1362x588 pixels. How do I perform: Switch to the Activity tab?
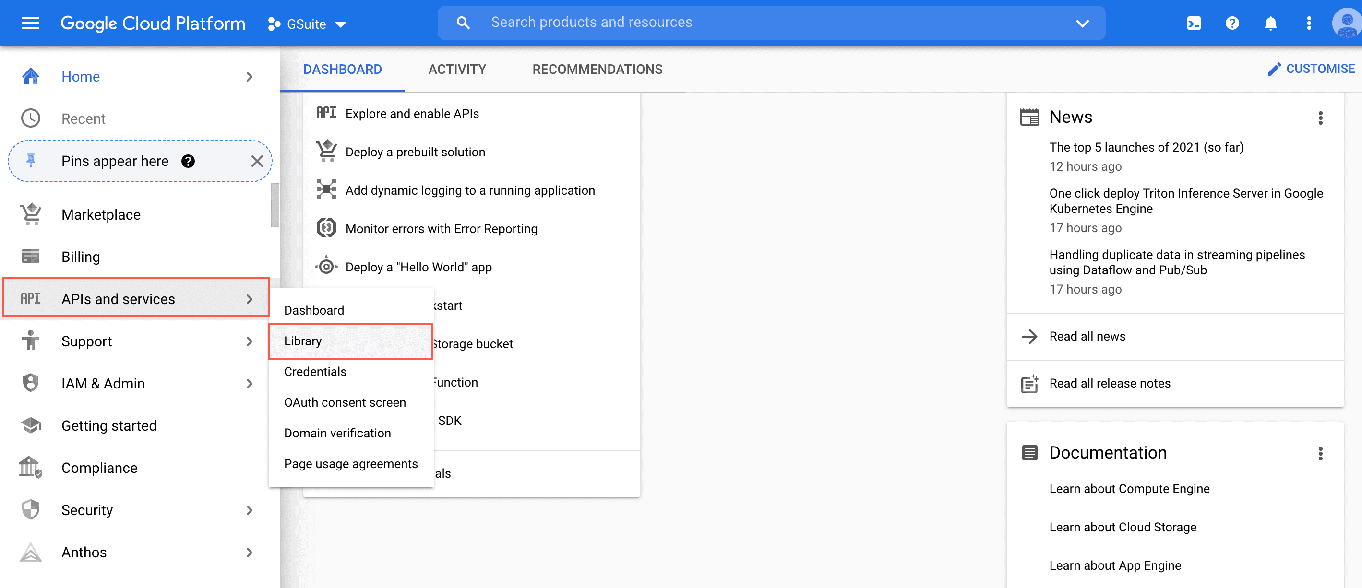[457, 69]
